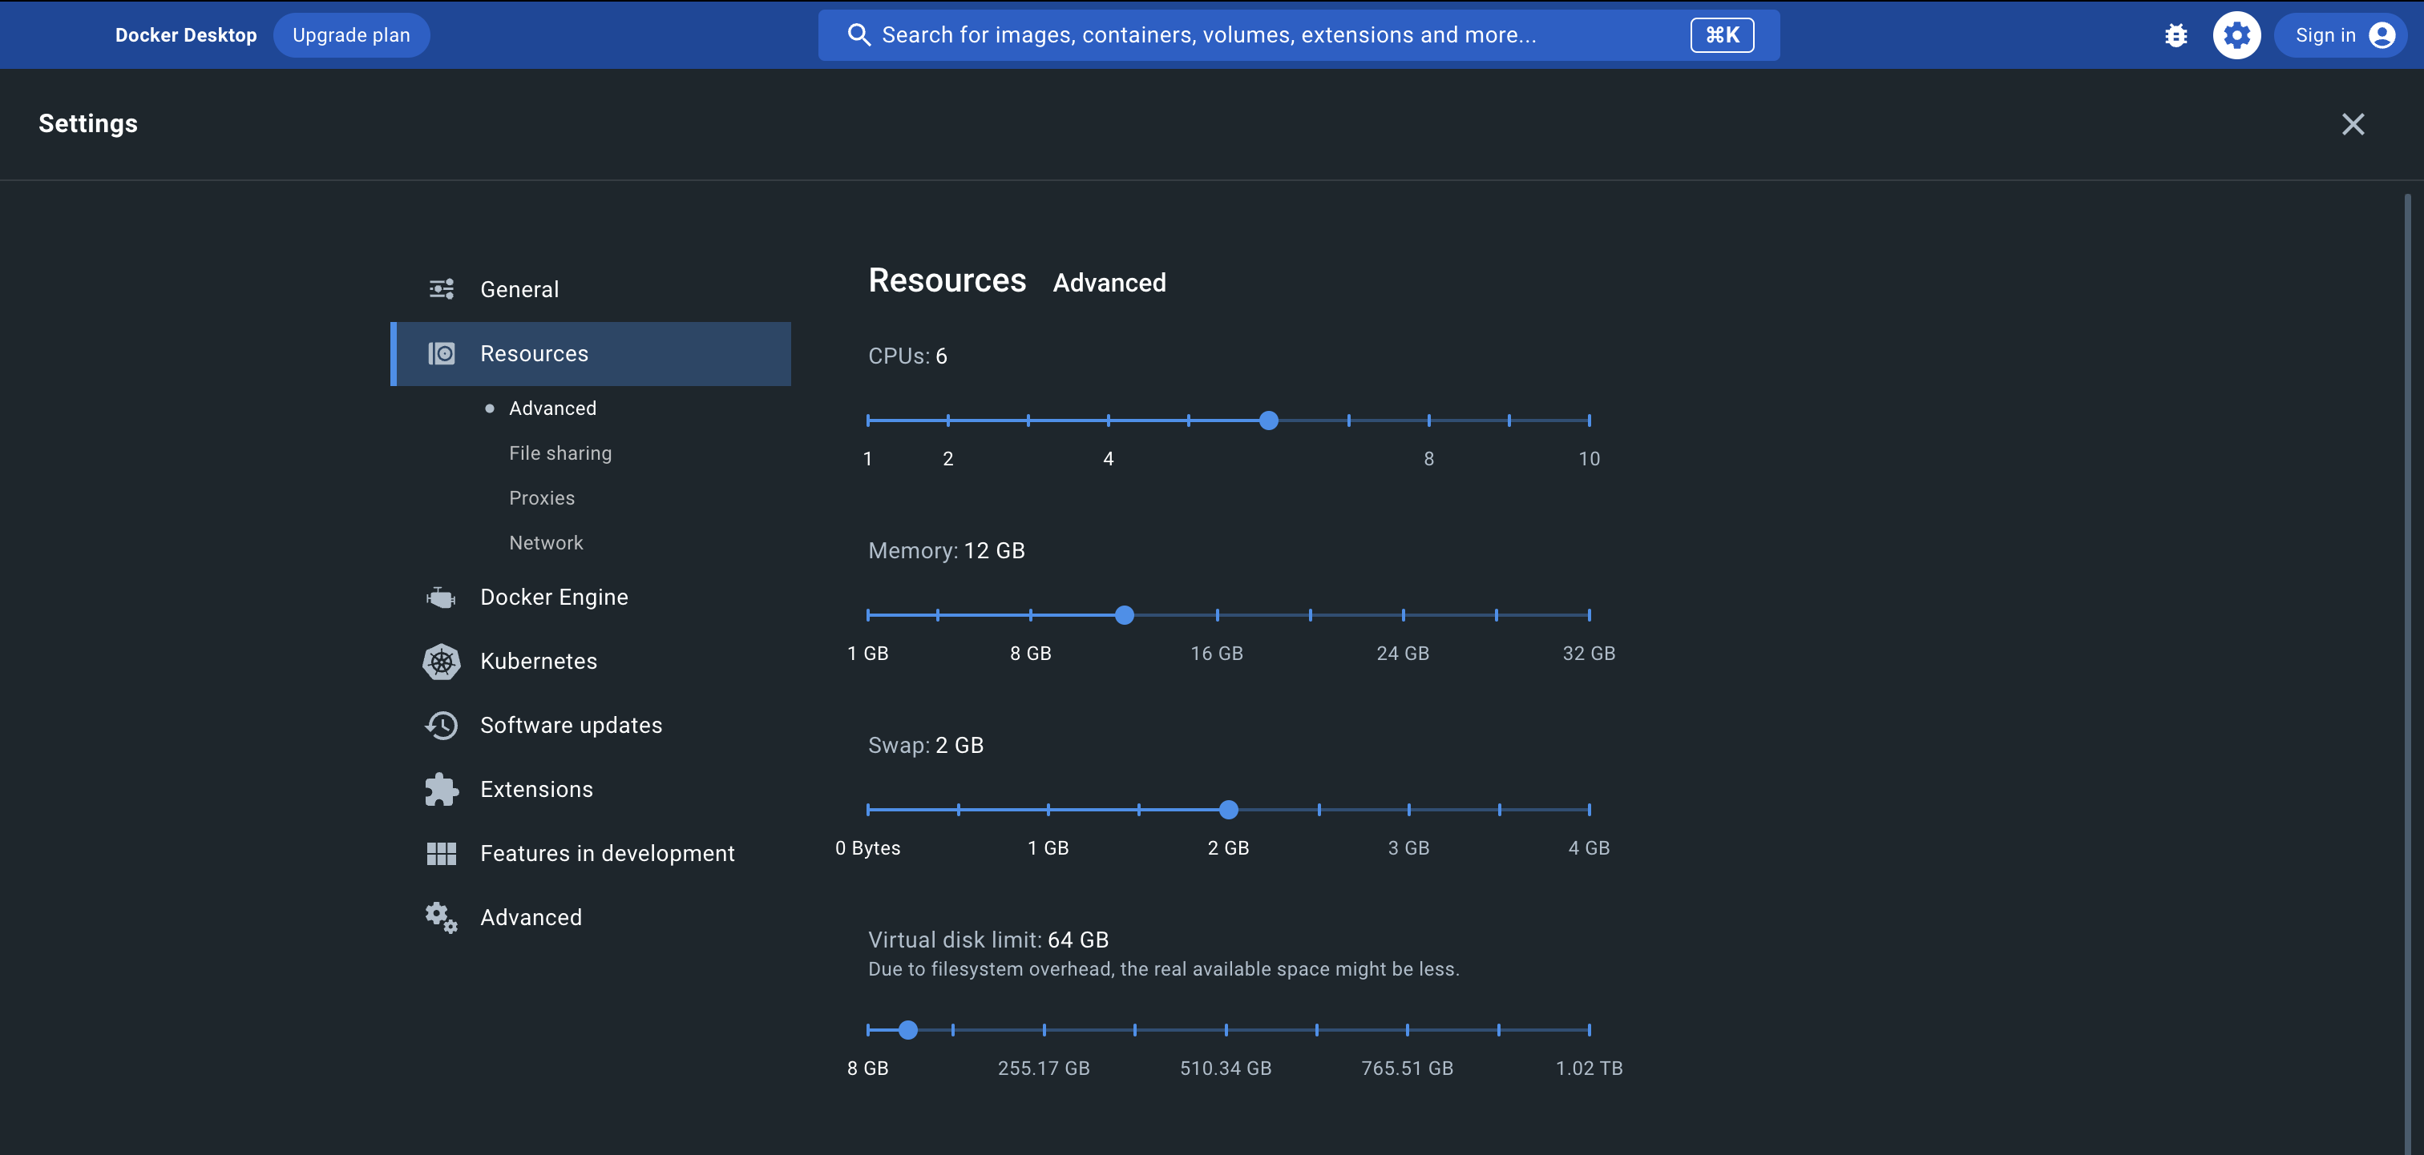Click the 'Virtual disk limit: 64 GB' label
The image size is (2424, 1155).
pyautogui.click(x=988, y=940)
